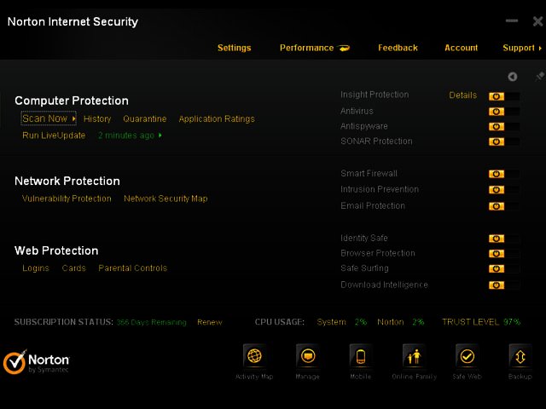Open Application Ratings link
Viewport: 546px width, 409px height.
(217, 119)
